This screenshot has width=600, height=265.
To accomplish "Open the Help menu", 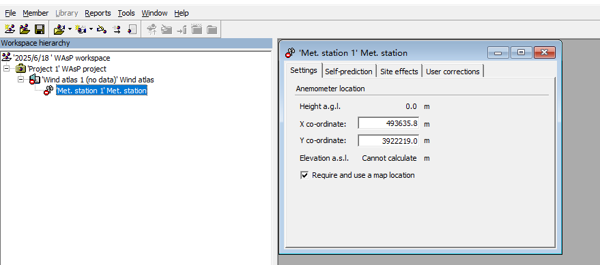I will pyautogui.click(x=182, y=13).
